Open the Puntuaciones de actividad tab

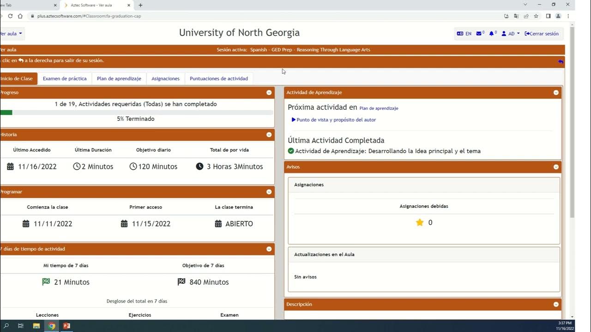(219, 78)
